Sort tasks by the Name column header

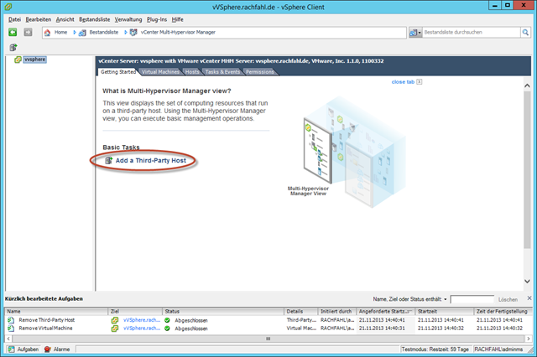(57, 312)
